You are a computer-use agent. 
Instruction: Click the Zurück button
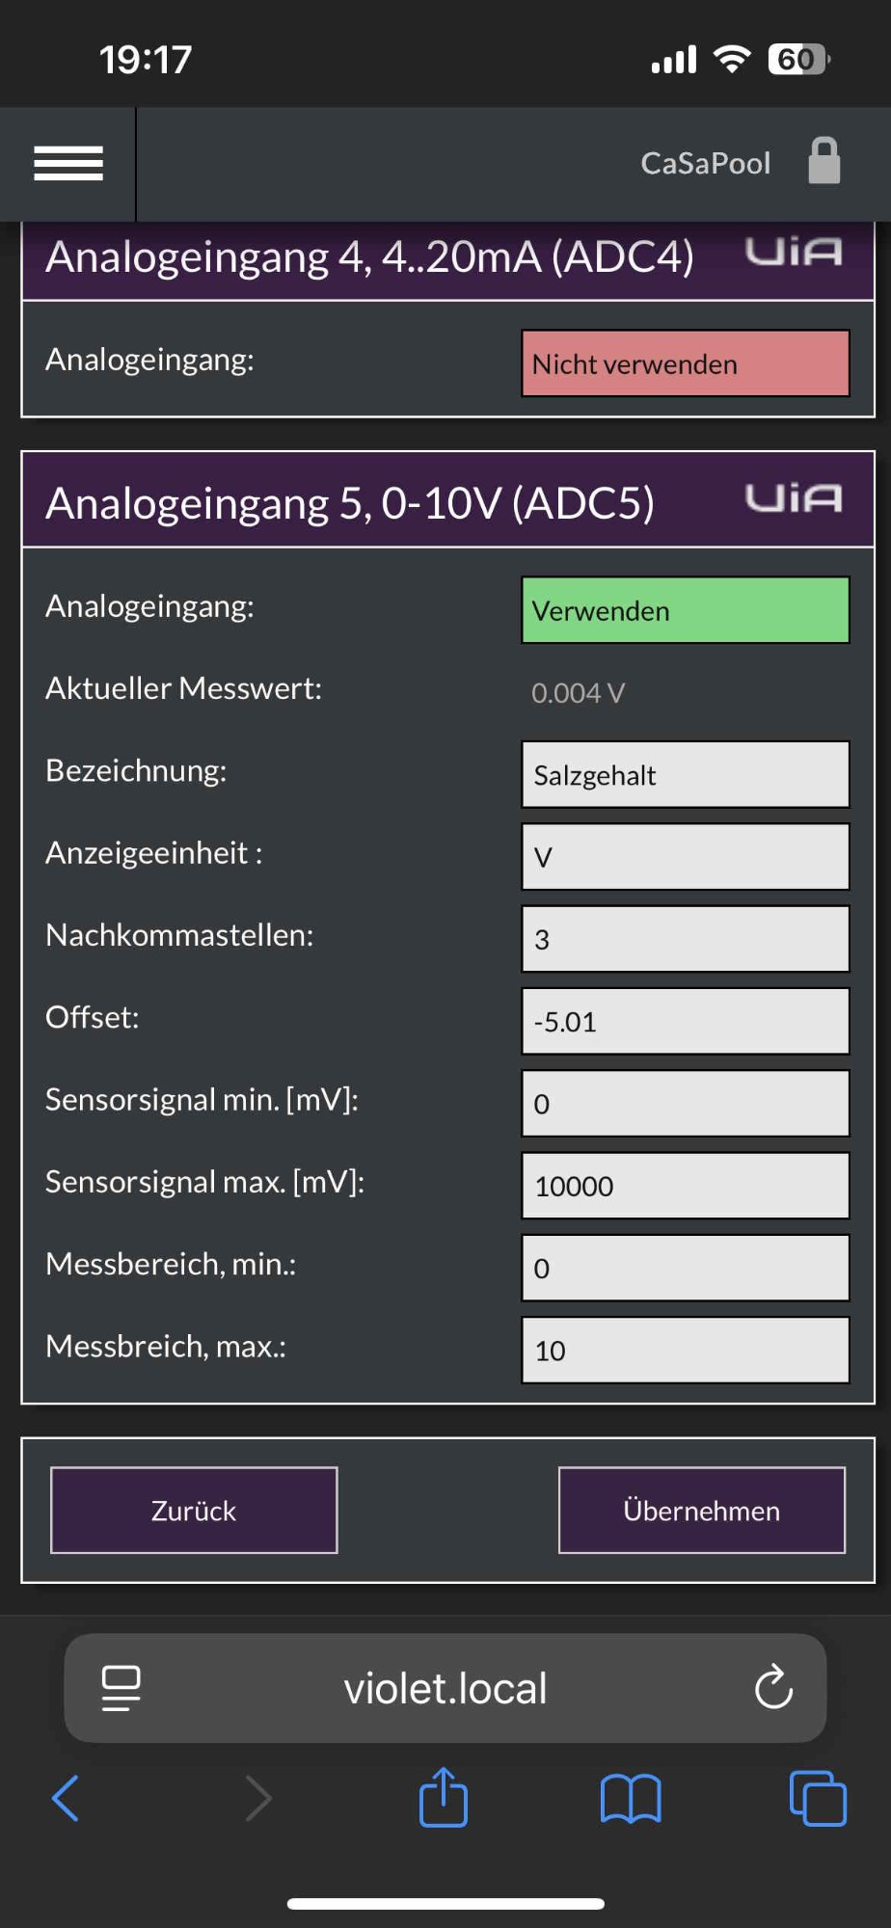(194, 1511)
